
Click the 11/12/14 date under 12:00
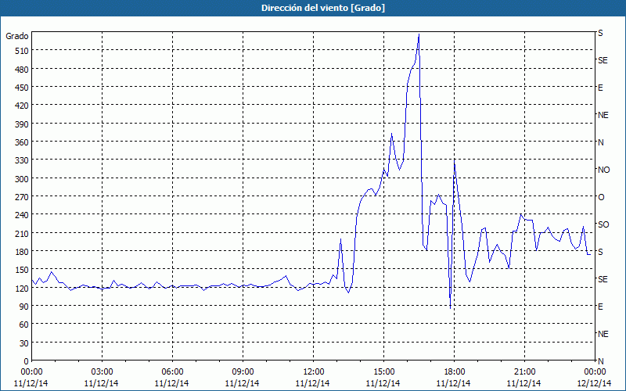coord(312,383)
